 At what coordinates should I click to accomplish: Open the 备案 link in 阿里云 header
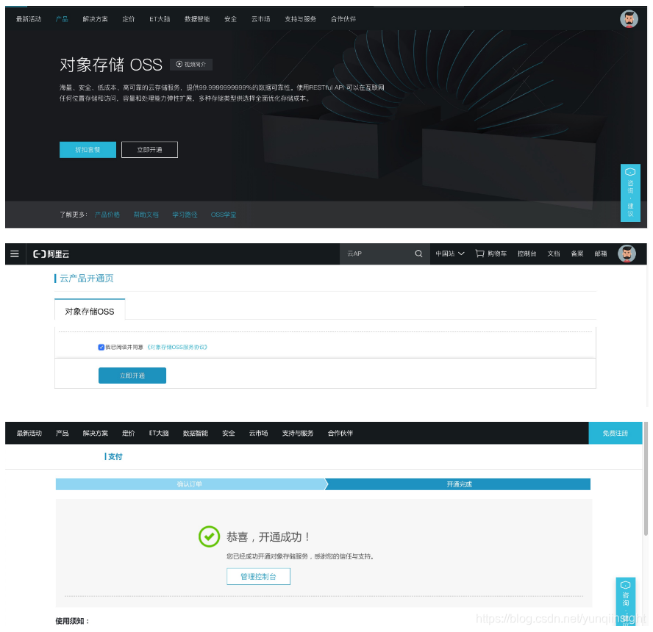tap(577, 254)
